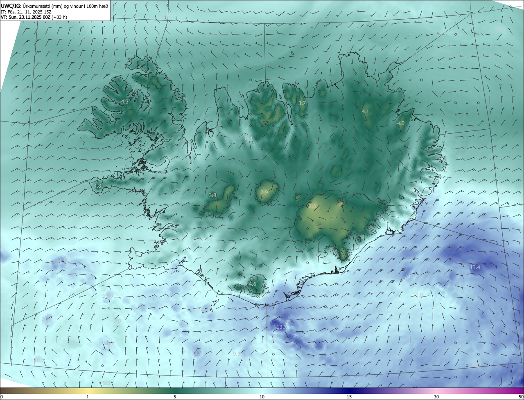Click the 10 tick on the color scale

pos(262,397)
